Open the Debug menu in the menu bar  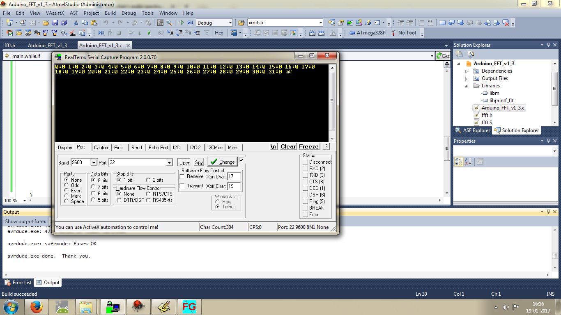pyautogui.click(x=129, y=13)
